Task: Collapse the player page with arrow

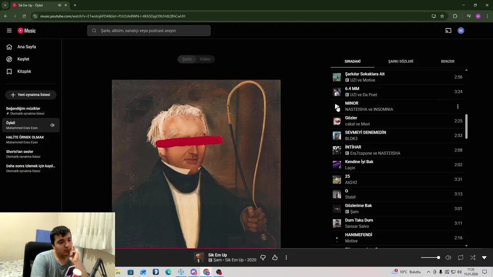Action: coord(485,258)
